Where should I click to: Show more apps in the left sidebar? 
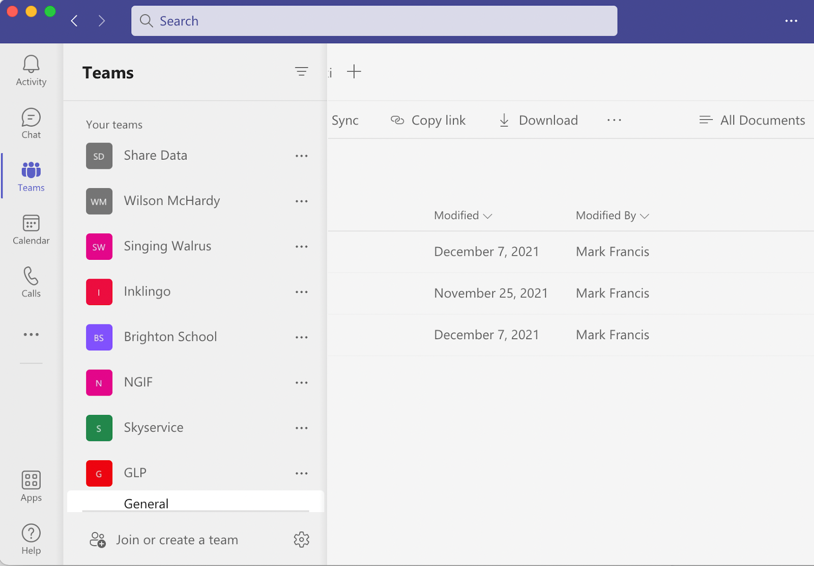[x=31, y=335]
